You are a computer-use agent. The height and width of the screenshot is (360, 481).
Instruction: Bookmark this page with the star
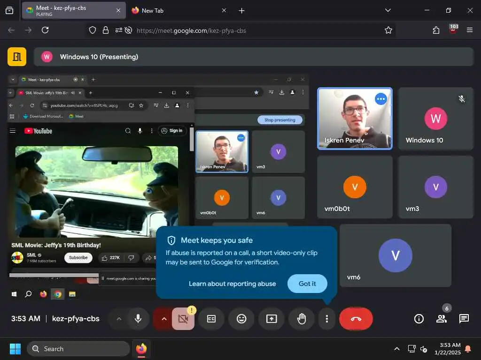coord(388,30)
